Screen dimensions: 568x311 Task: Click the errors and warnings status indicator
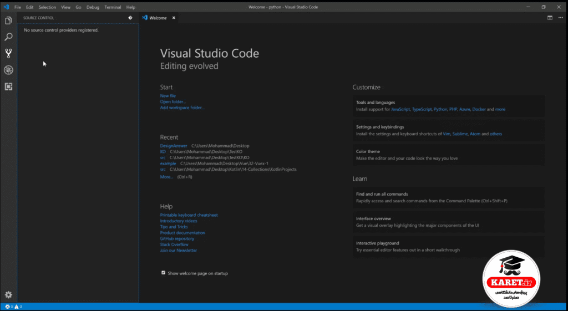pos(13,307)
